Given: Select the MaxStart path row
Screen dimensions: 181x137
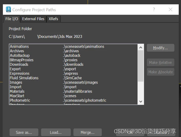Looking at the screenshot, I should (x=73, y=96).
